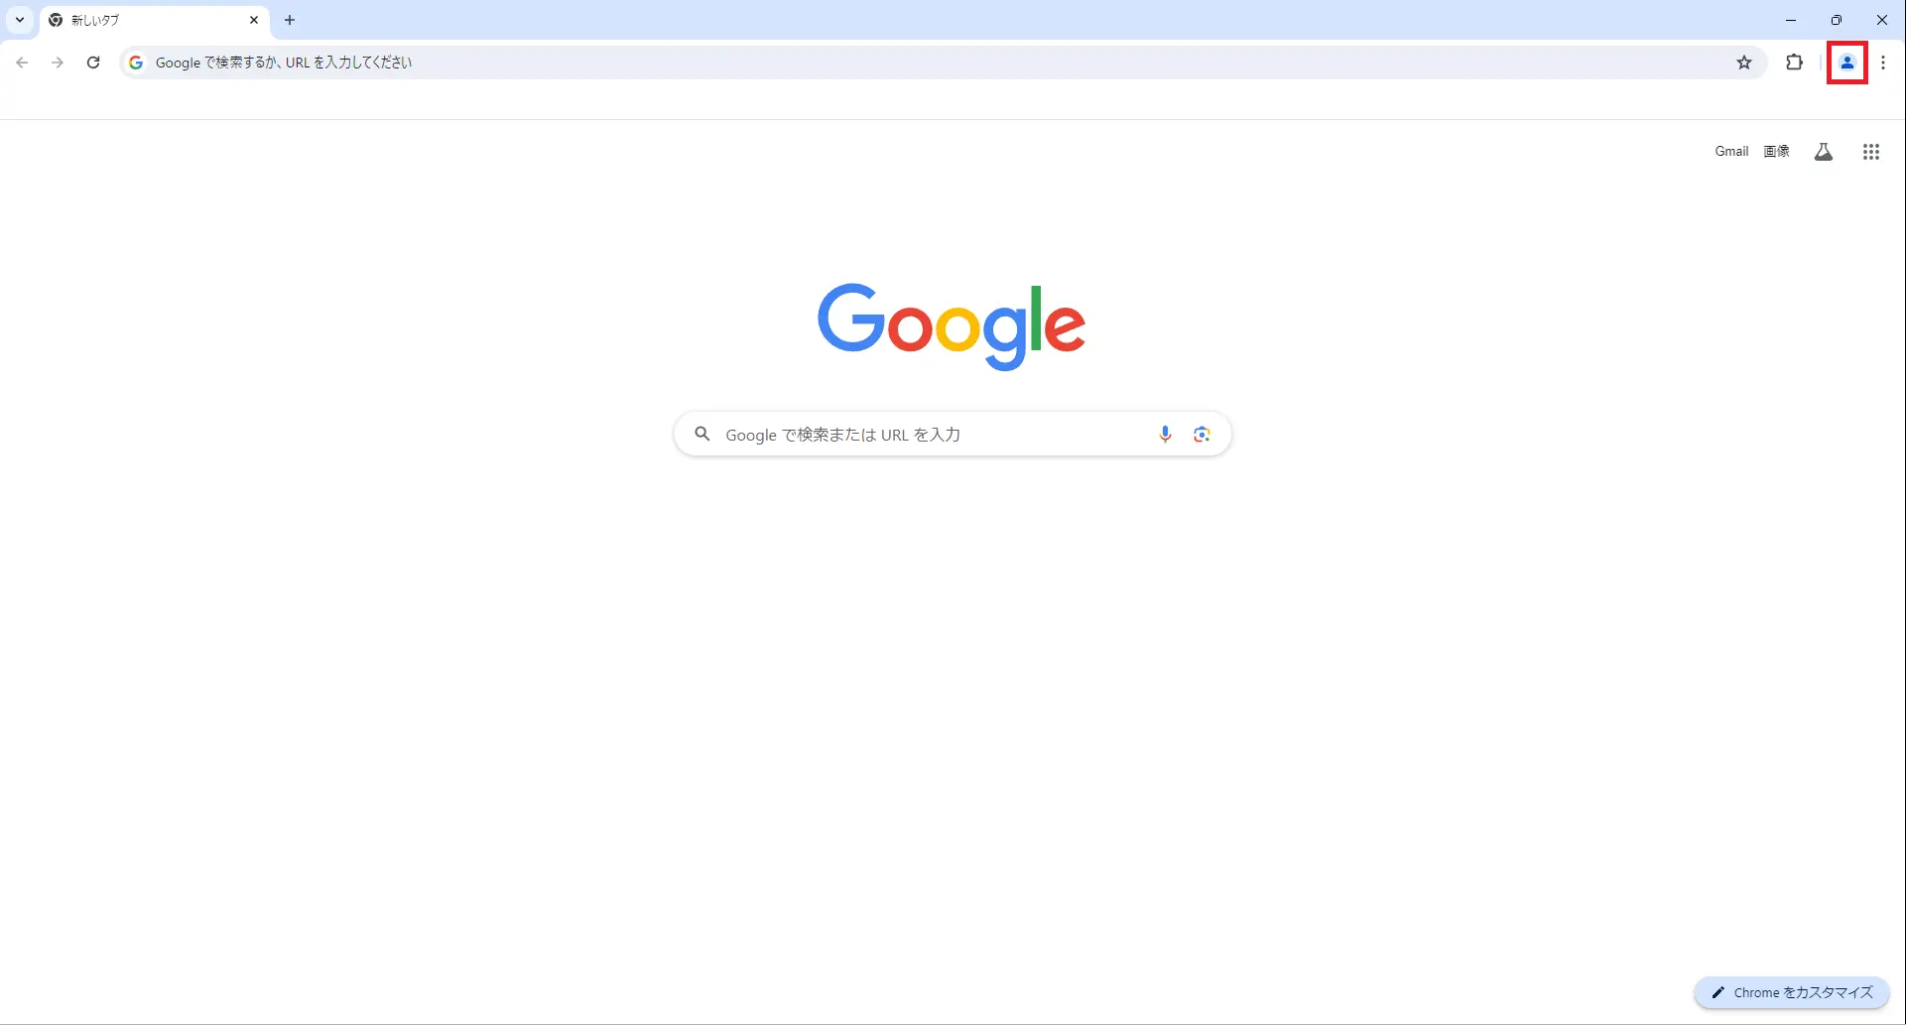Open the Search Labs flask icon
The height and width of the screenshot is (1025, 1906).
coord(1823,152)
